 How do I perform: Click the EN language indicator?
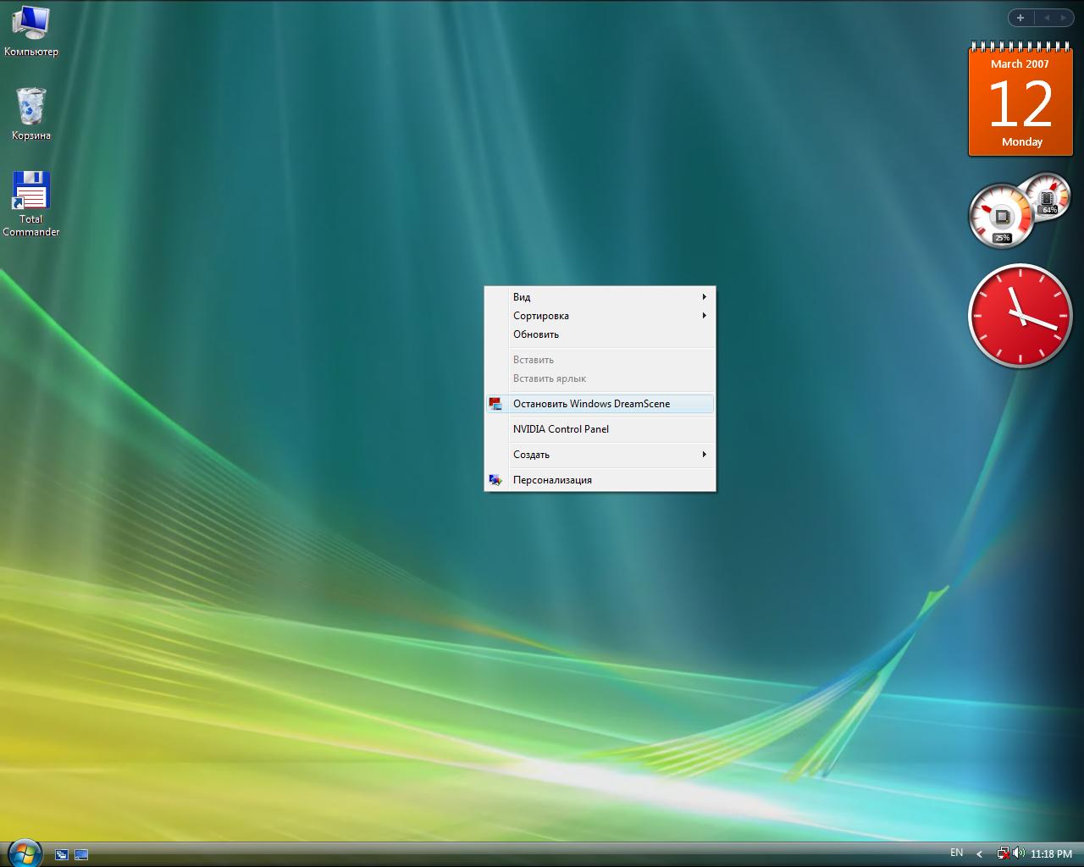(x=956, y=853)
